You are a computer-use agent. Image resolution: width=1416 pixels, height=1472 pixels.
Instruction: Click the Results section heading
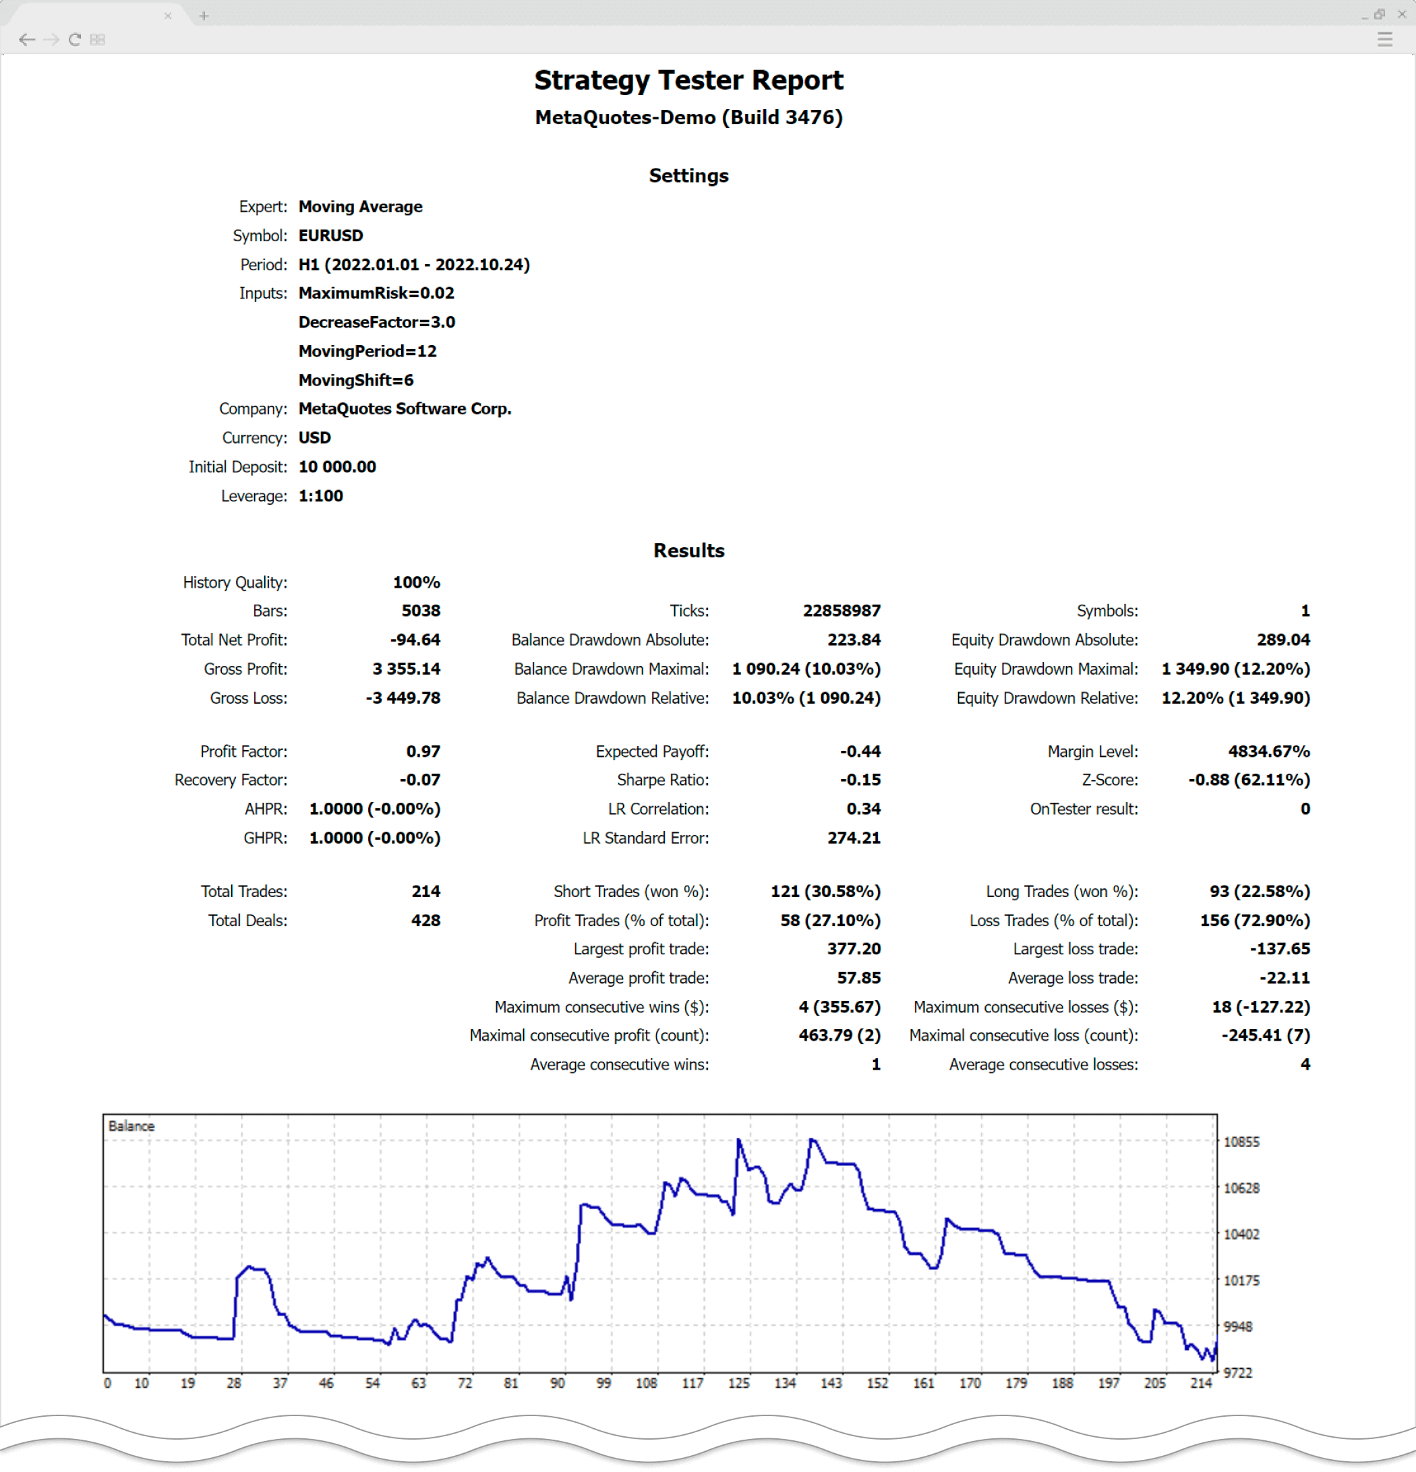pyautogui.click(x=689, y=551)
